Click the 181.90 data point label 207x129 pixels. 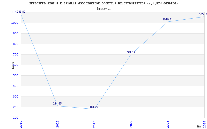[94, 107]
